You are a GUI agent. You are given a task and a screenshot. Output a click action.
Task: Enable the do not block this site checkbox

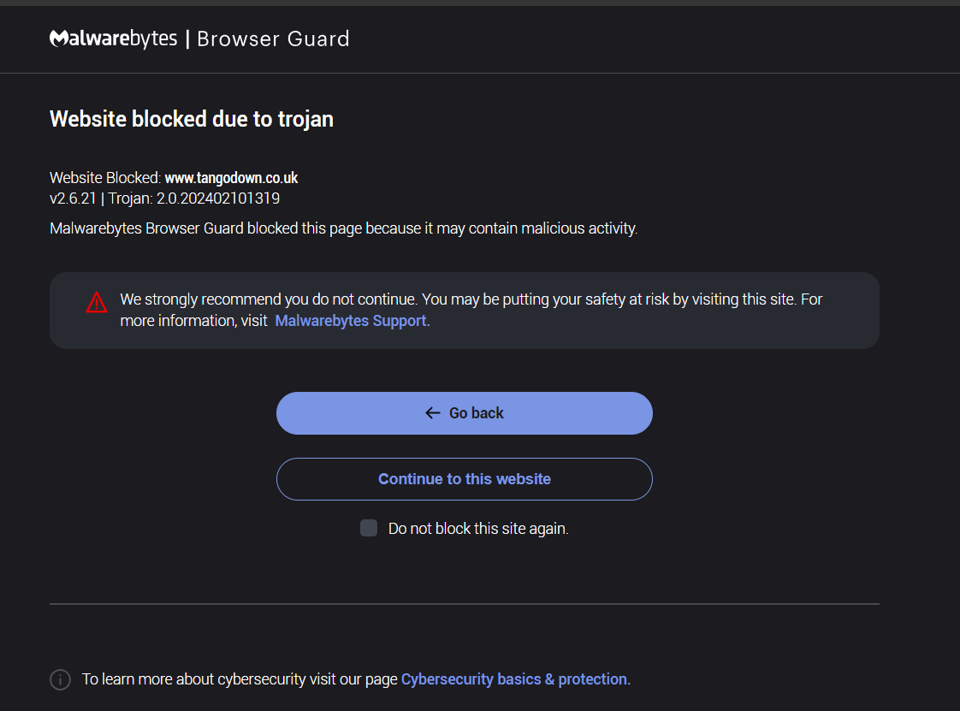369,528
